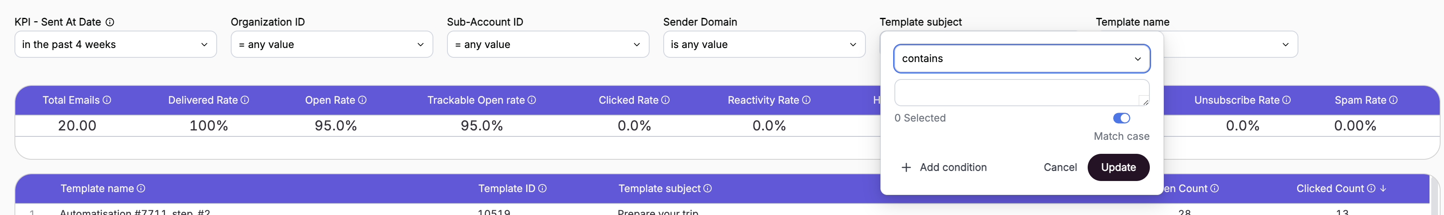This screenshot has width=1444, height=215.
Task: Click the plus icon for Add condition
Action: [906, 167]
